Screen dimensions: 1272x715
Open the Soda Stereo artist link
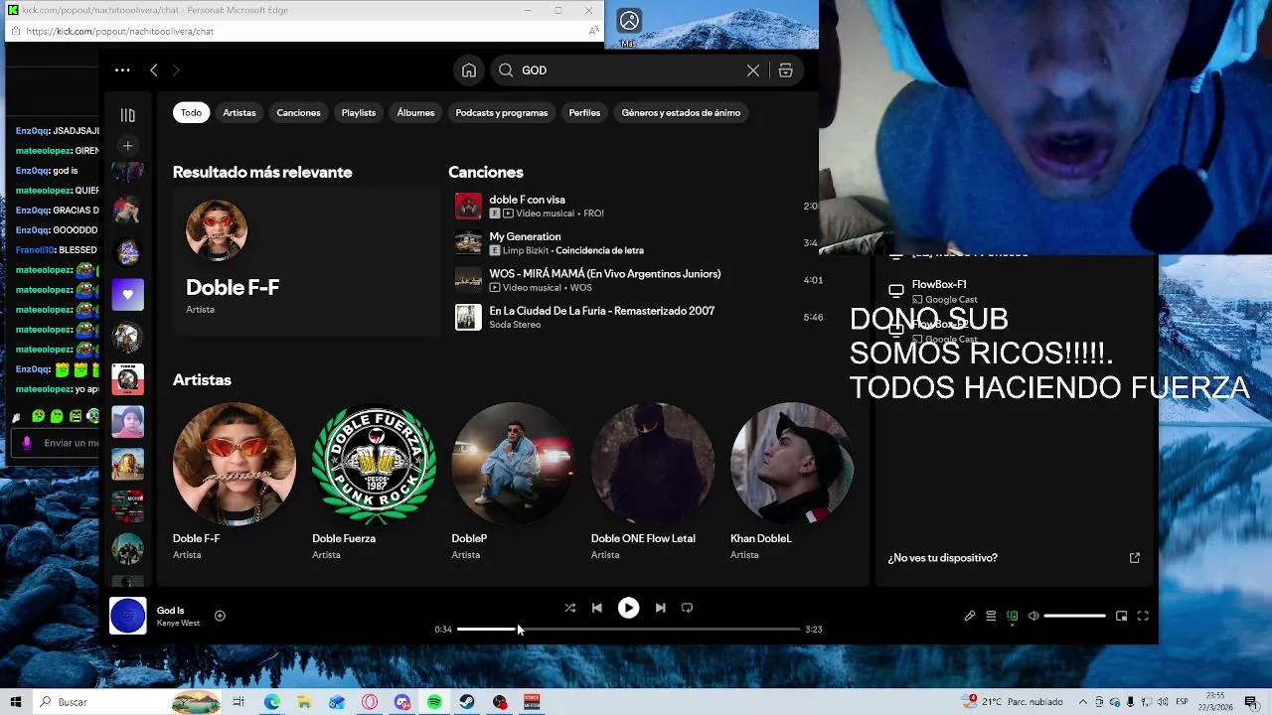[515, 325]
